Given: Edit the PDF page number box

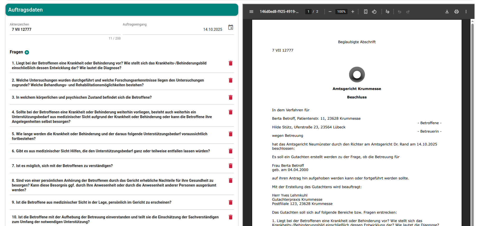Looking at the screenshot, I should (x=308, y=12).
